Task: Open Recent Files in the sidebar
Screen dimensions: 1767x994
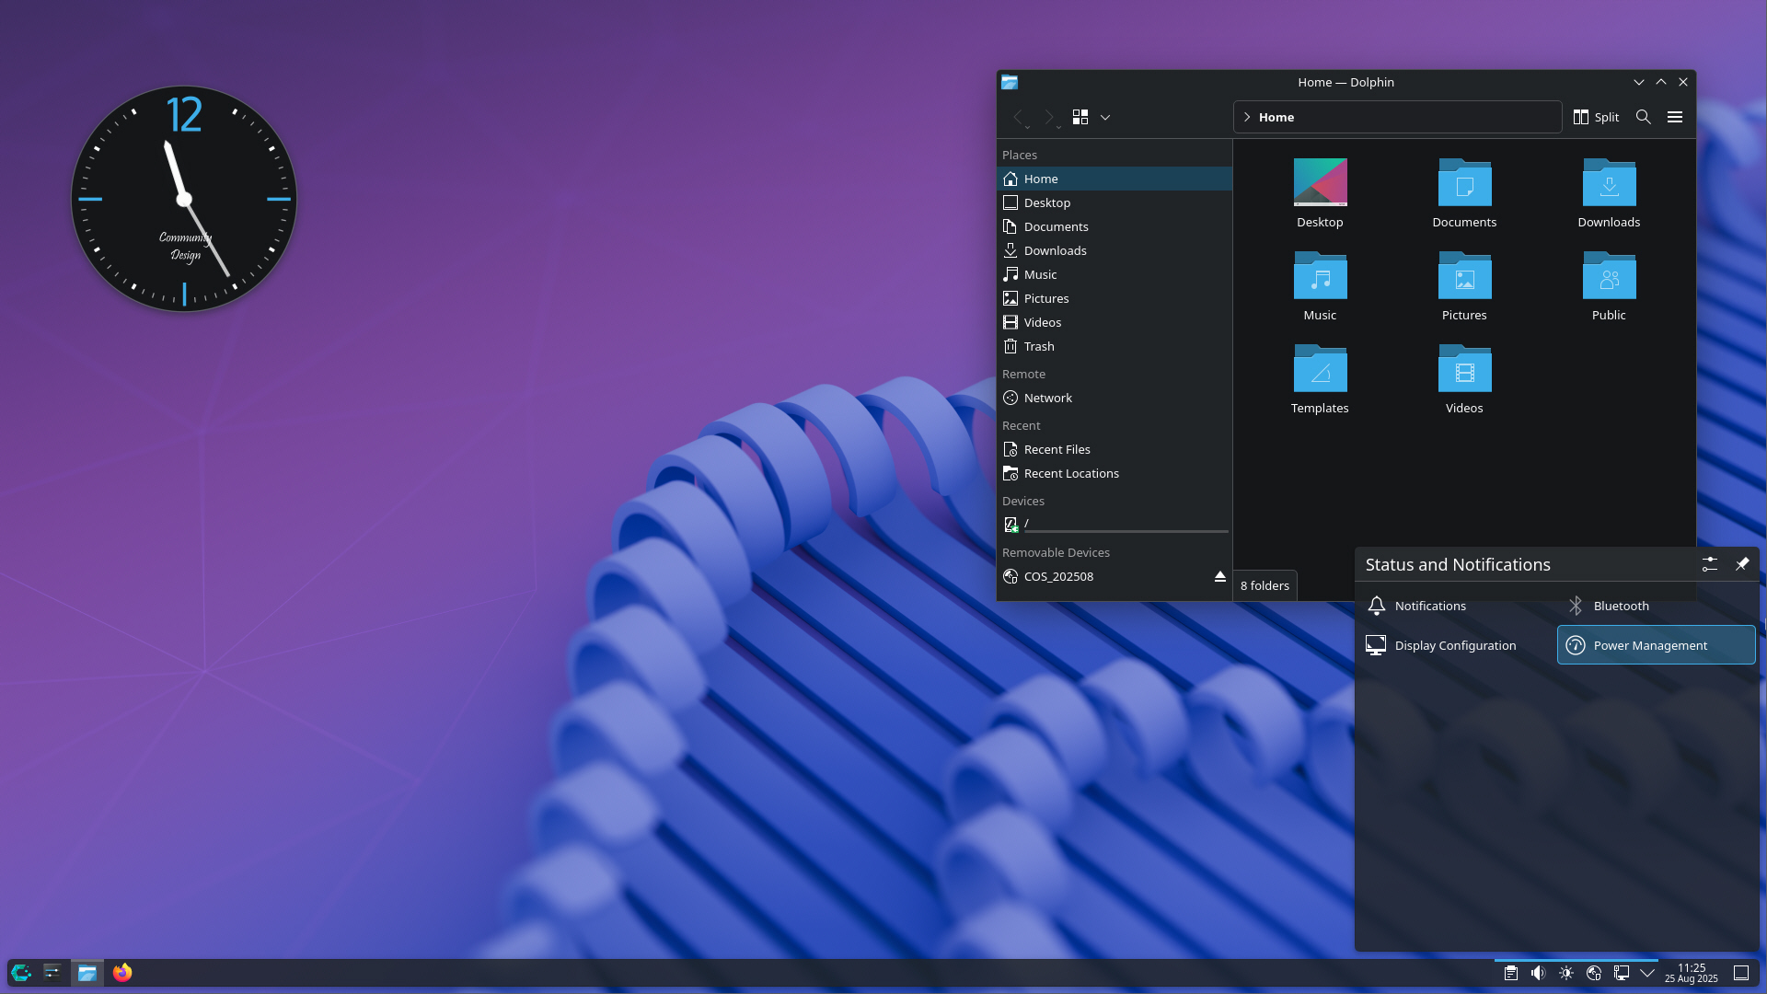Action: click(1057, 449)
